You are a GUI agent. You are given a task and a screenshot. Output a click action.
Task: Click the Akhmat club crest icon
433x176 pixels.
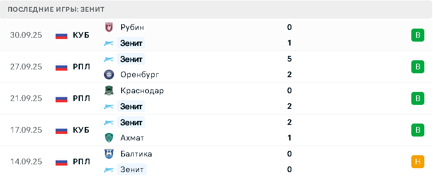coord(109,138)
